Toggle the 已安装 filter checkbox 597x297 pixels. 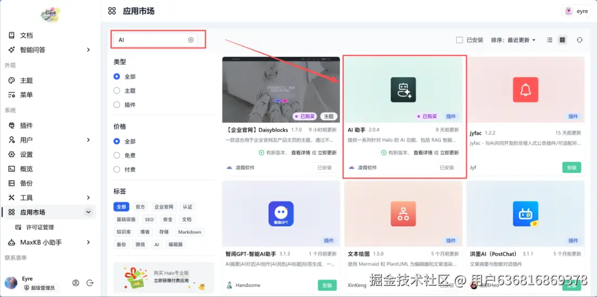click(x=460, y=40)
